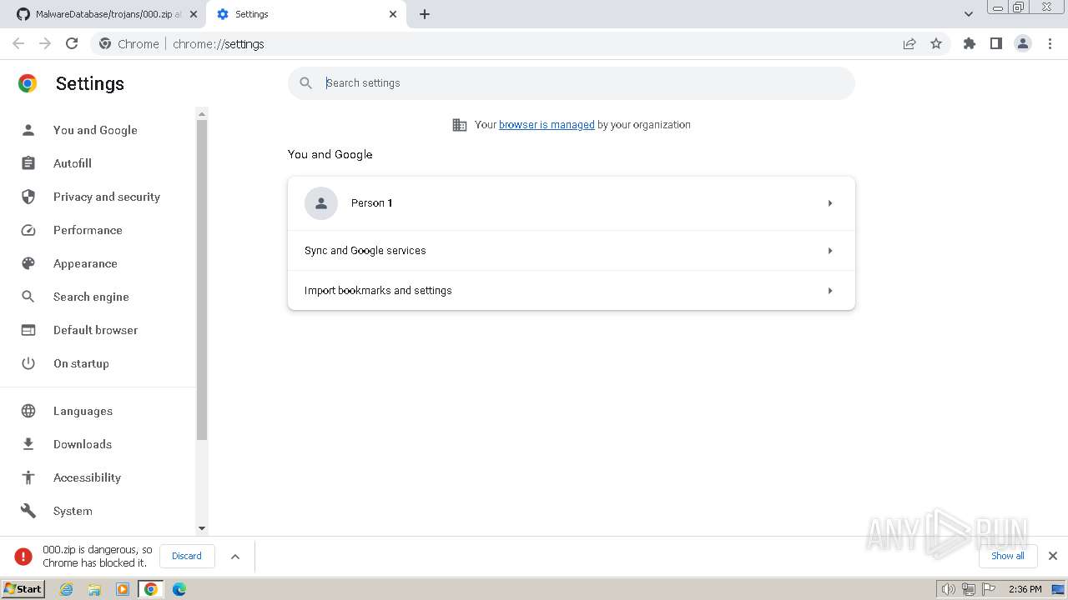Bookmark this tab with the star icon

(x=936, y=43)
